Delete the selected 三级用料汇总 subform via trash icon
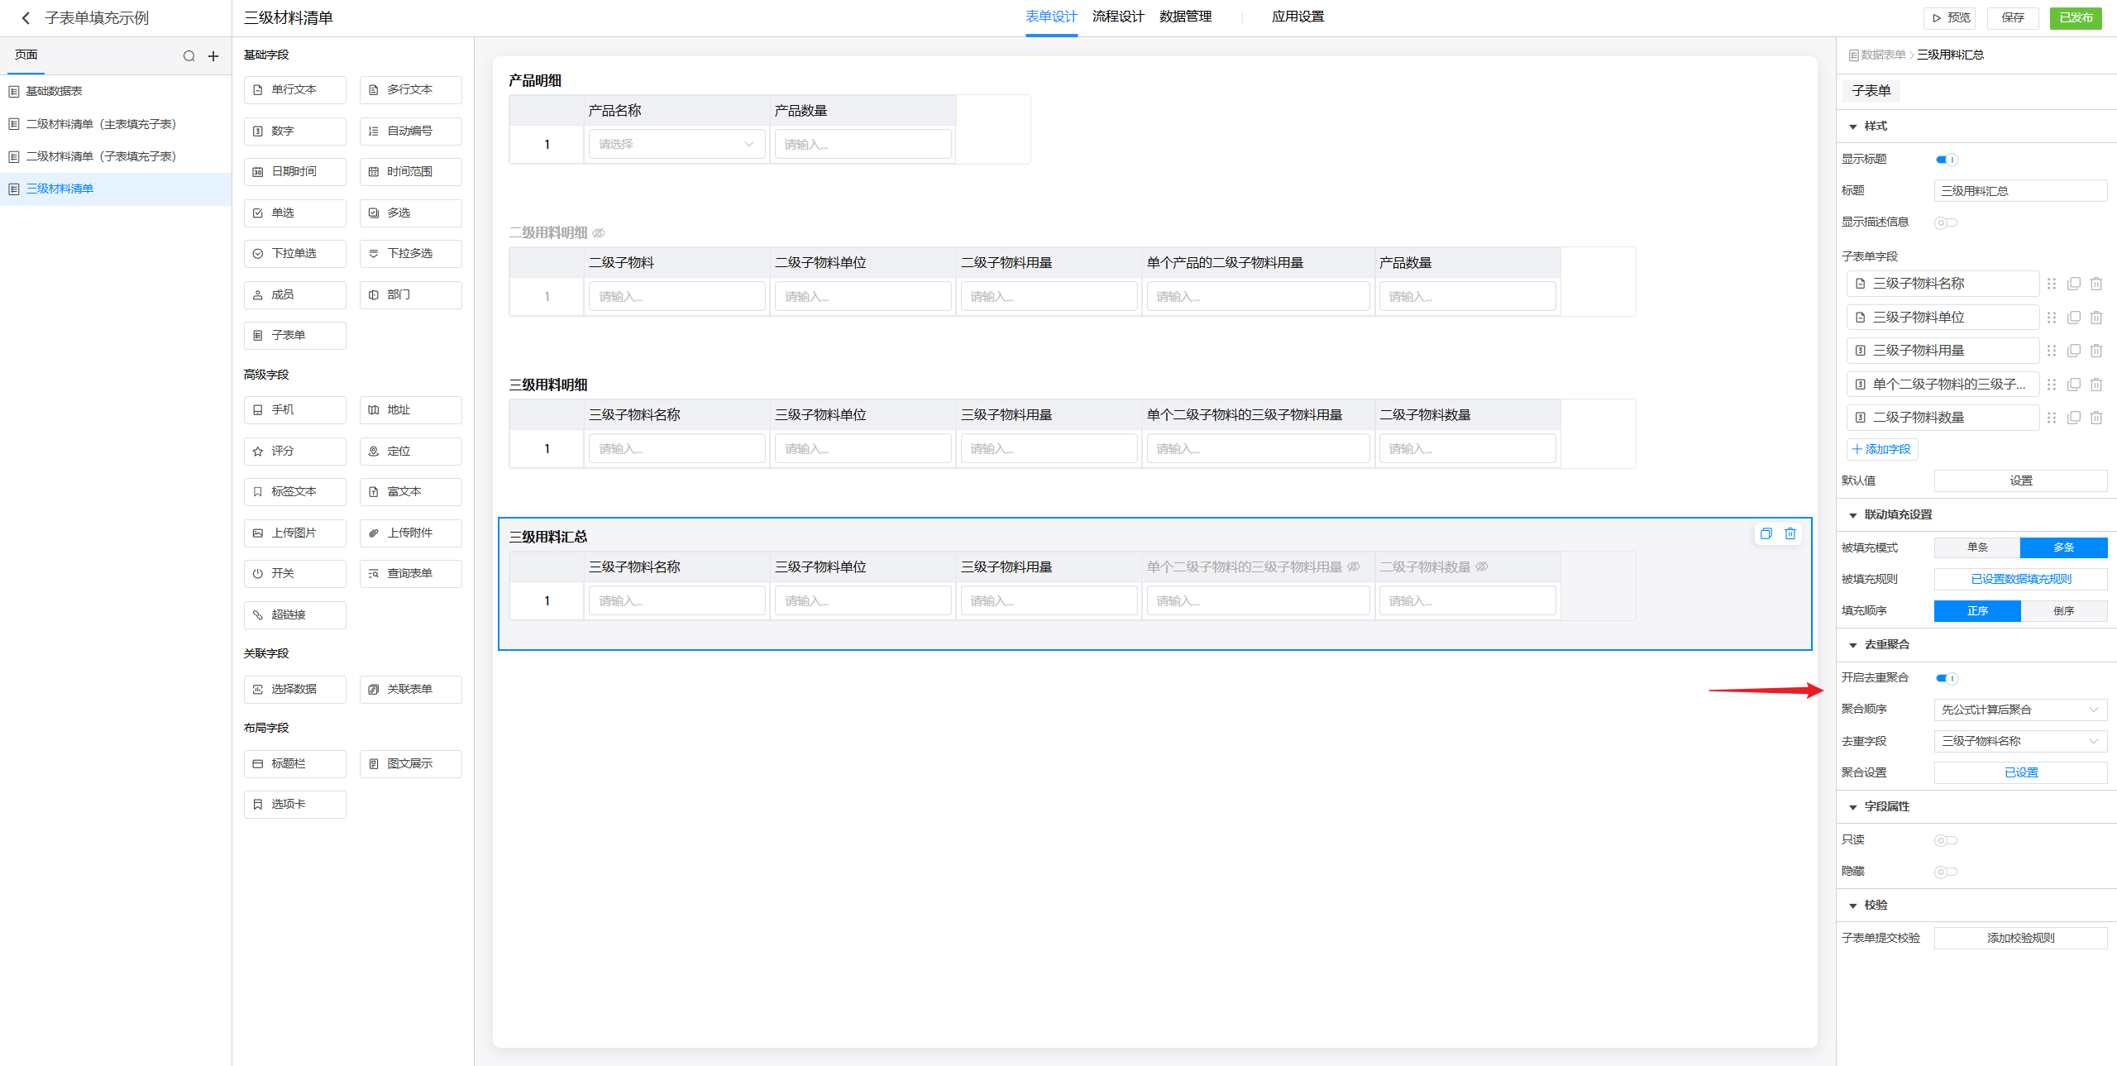The height and width of the screenshot is (1066, 2117). pyautogui.click(x=1790, y=533)
